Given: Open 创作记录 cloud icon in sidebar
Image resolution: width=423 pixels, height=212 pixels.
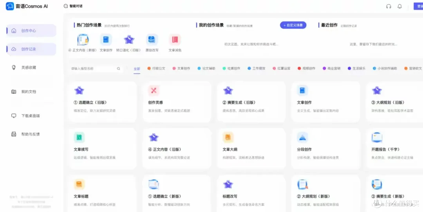Looking at the screenshot, I should point(14,49).
